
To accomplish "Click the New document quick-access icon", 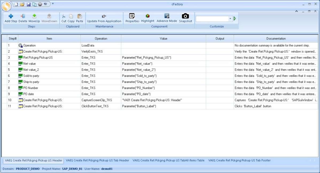I will [16, 4].
